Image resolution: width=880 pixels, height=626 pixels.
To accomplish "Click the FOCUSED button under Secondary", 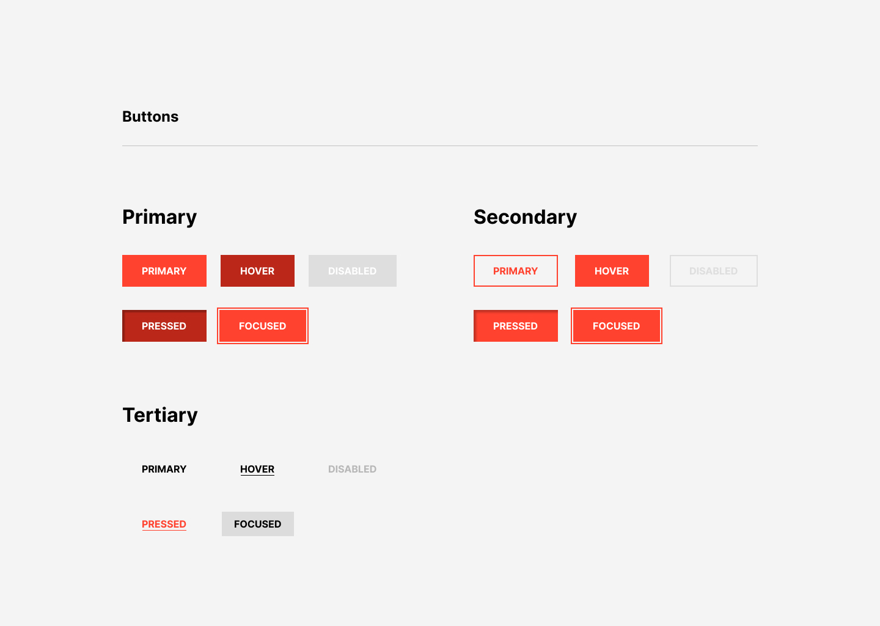I will point(616,326).
